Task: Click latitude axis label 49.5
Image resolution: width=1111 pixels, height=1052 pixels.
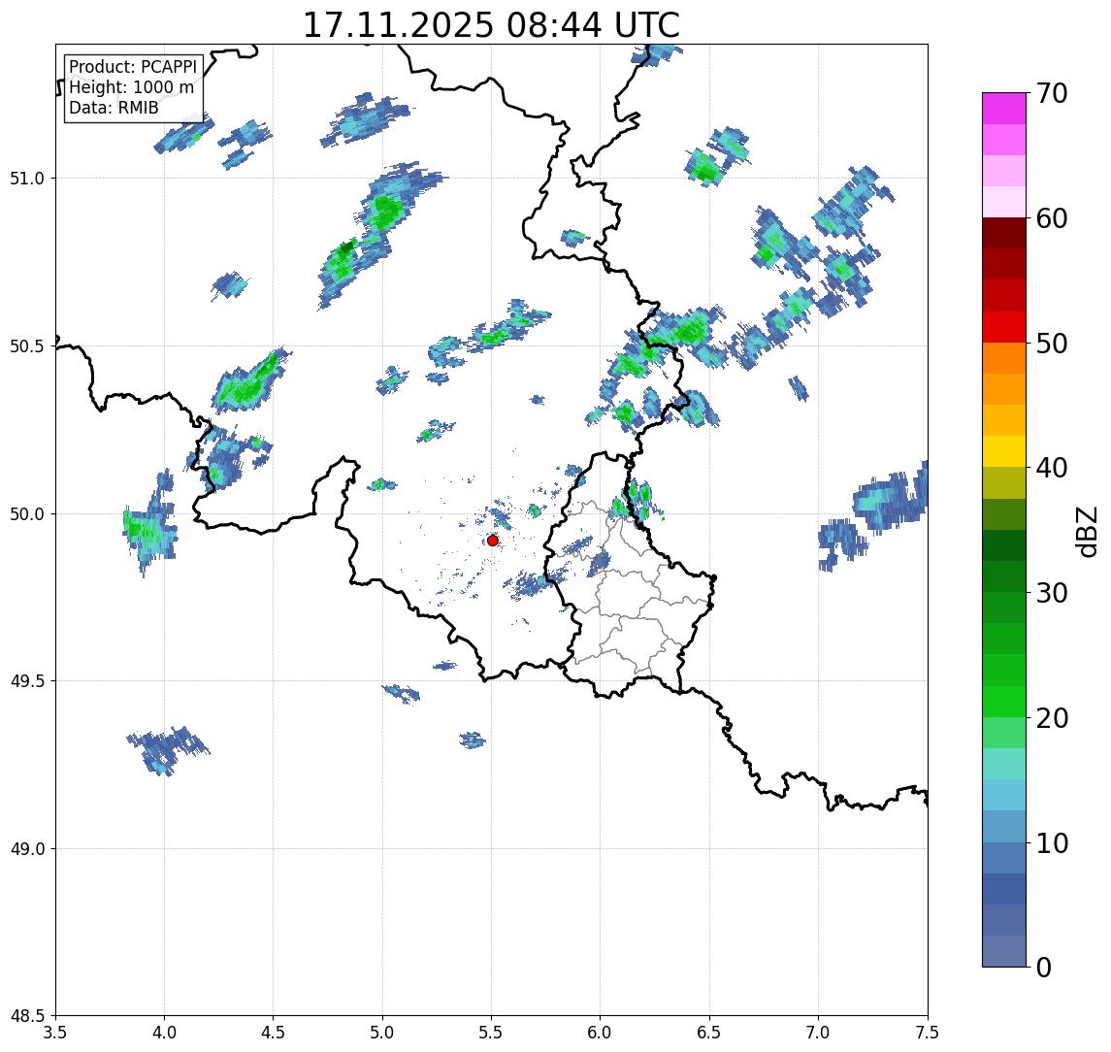Action: (x=27, y=681)
